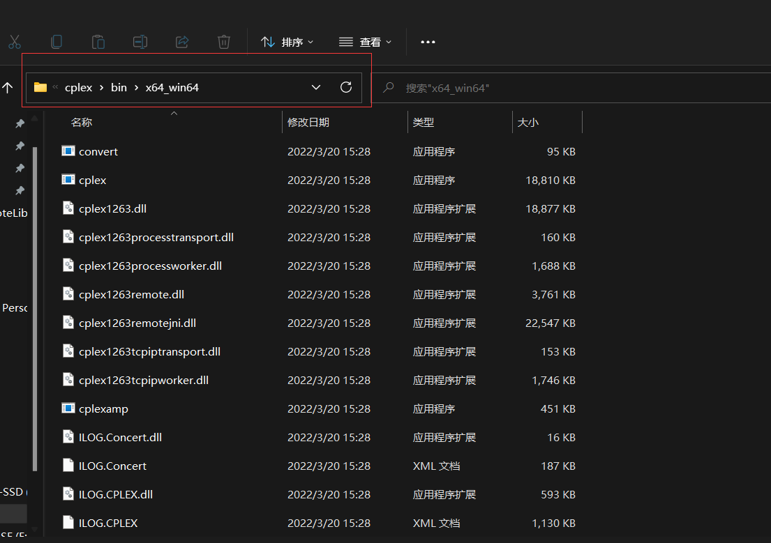
Task: Click the cplexamp file's application icon
Action: [x=68, y=407]
